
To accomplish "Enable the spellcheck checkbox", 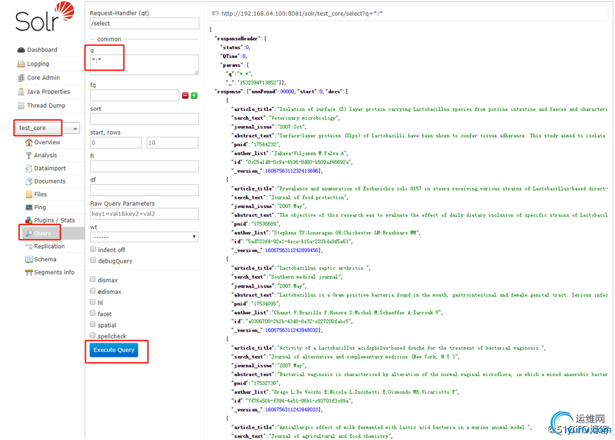I will tap(93, 335).
